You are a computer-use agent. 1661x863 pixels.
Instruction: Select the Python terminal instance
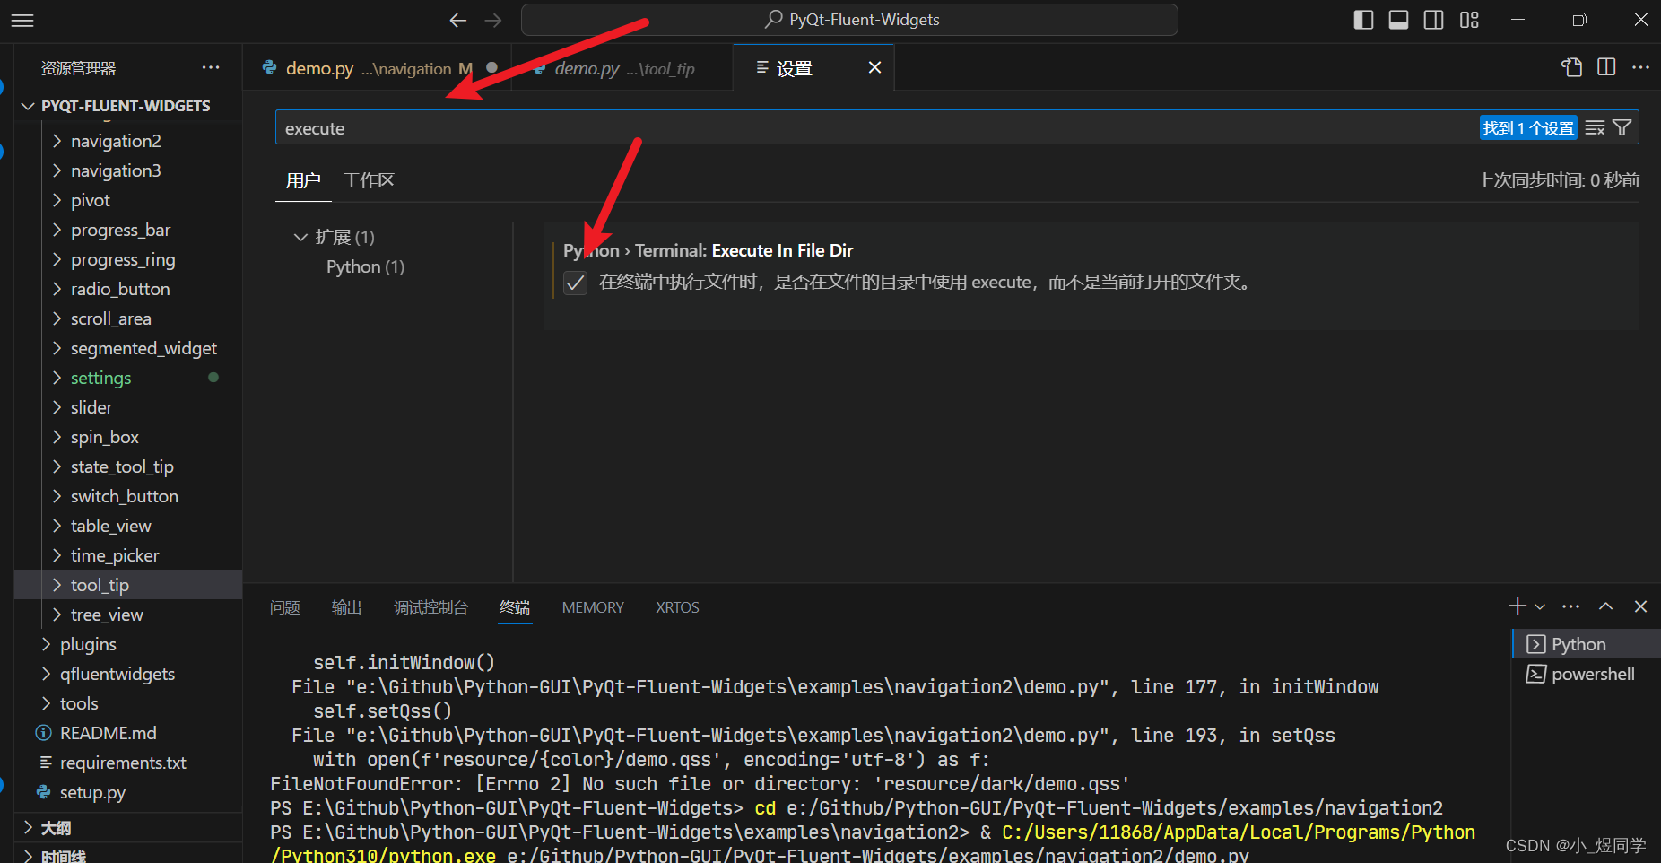click(1587, 644)
